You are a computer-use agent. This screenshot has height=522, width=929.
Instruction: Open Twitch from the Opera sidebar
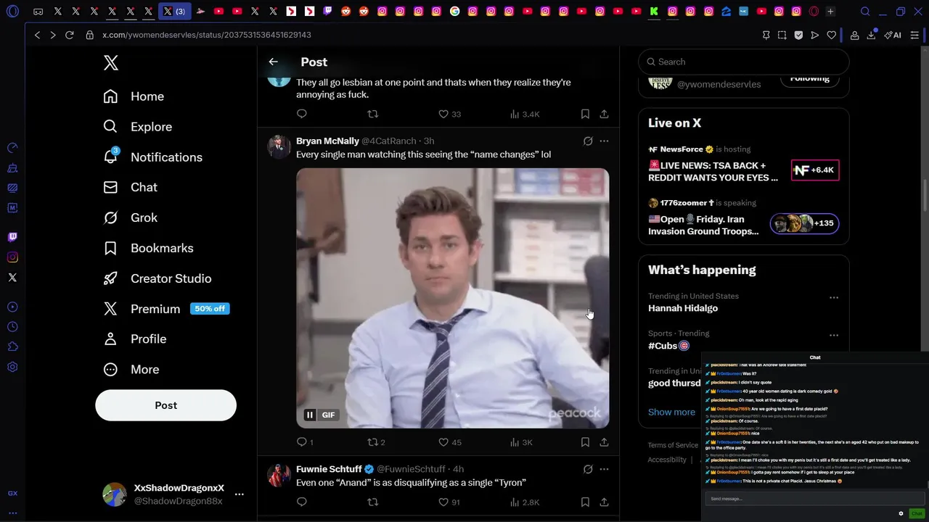[12, 237]
